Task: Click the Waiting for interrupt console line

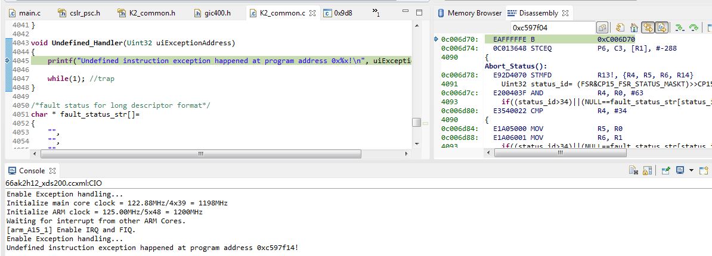Action: click(x=96, y=221)
